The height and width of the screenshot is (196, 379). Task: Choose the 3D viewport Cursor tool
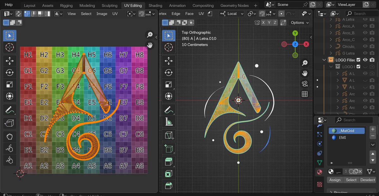(x=169, y=48)
